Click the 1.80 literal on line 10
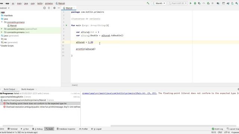Image resolution: width=239 pixels, height=134 pixels. pos(90,42)
